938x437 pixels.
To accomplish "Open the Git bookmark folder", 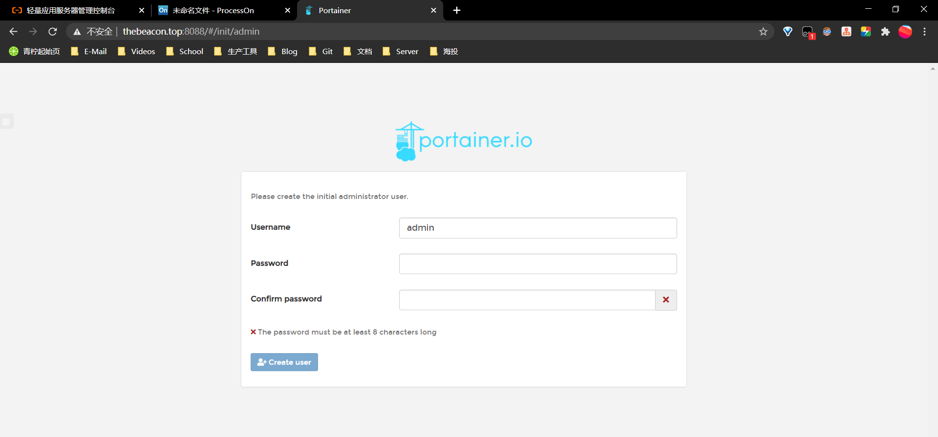I will (321, 51).
